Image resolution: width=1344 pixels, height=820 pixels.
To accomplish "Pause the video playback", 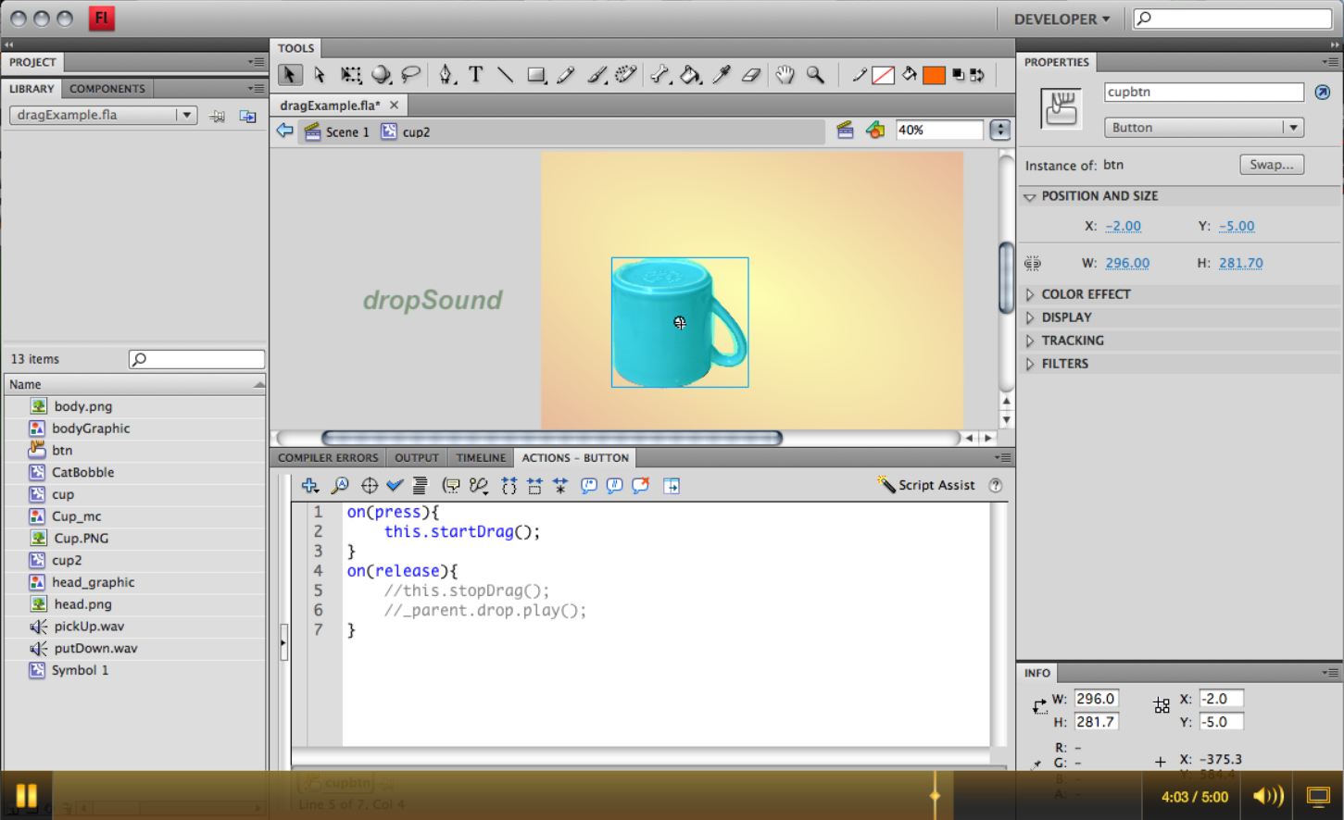I will (x=26, y=796).
